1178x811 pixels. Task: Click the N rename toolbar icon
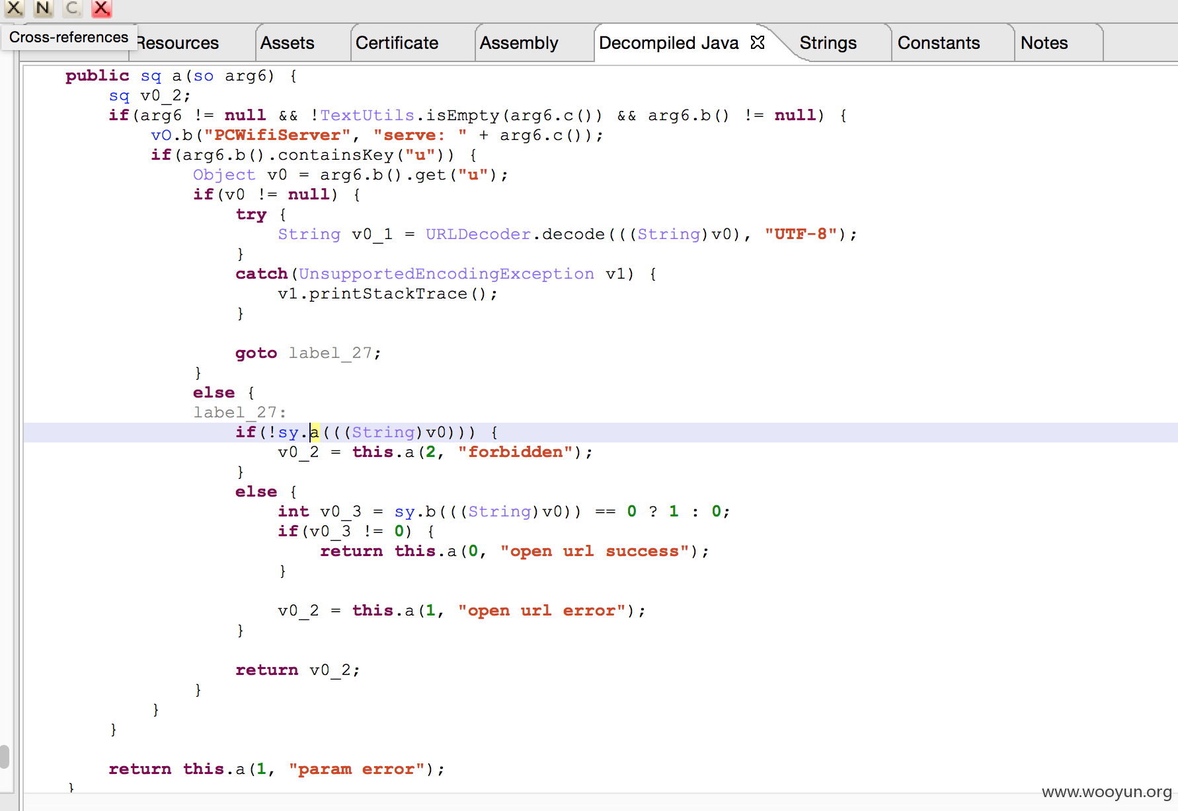click(x=43, y=8)
